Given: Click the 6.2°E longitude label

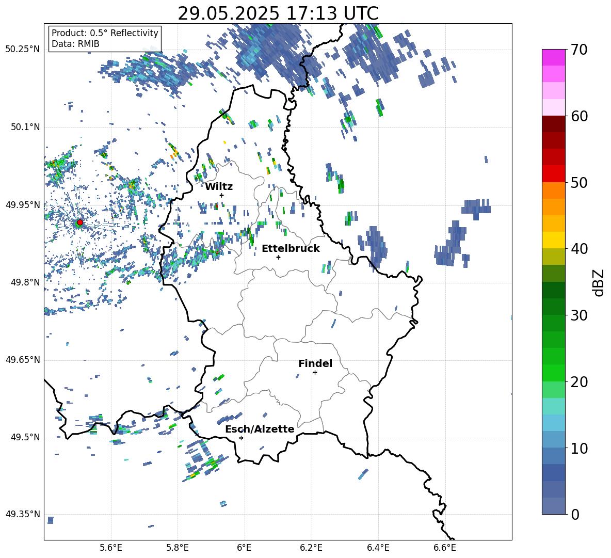Looking at the screenshot, I should 311,548.
